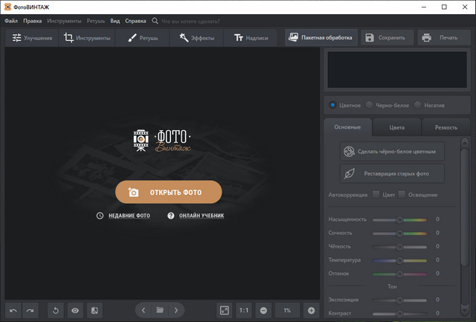Click the zoom in plus icon

[x=311, y=310]
